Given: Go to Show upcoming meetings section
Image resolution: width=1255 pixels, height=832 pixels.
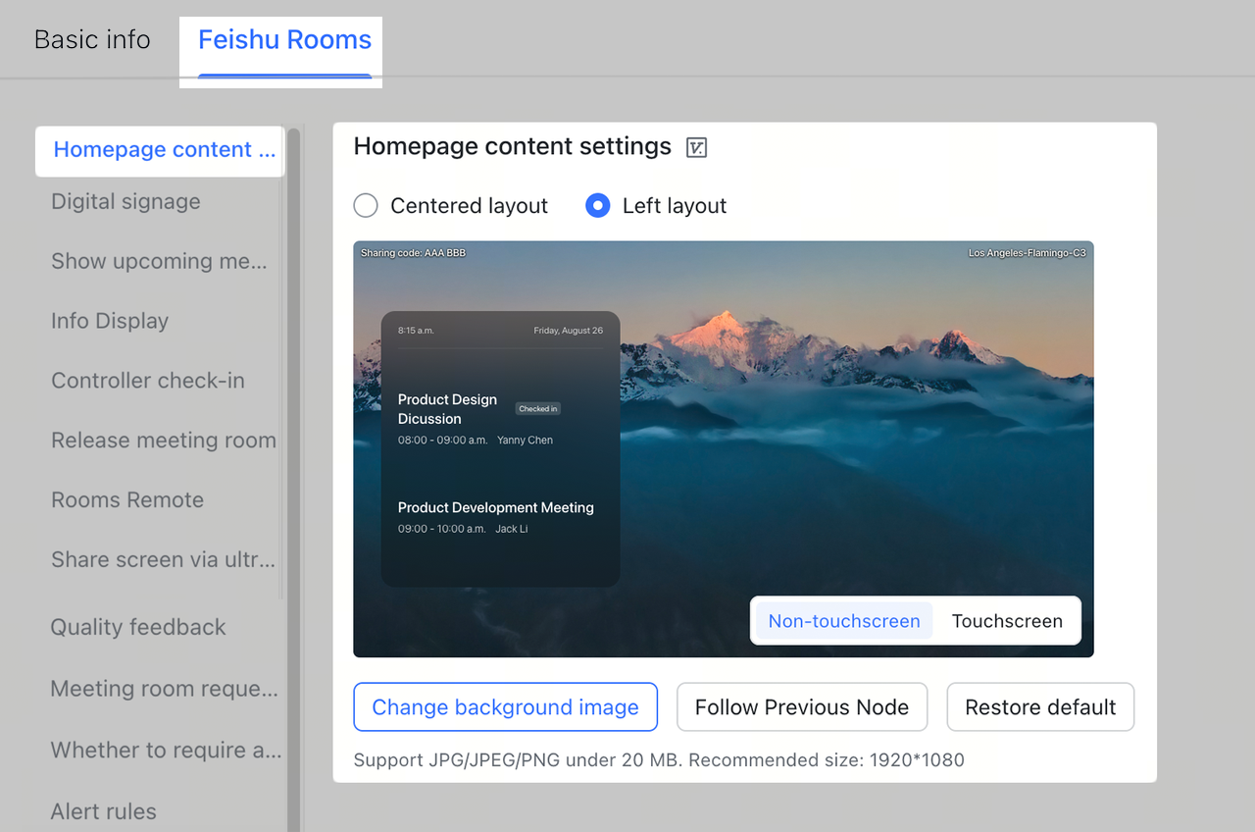Looking at the screenshot, I should point(159,262).
